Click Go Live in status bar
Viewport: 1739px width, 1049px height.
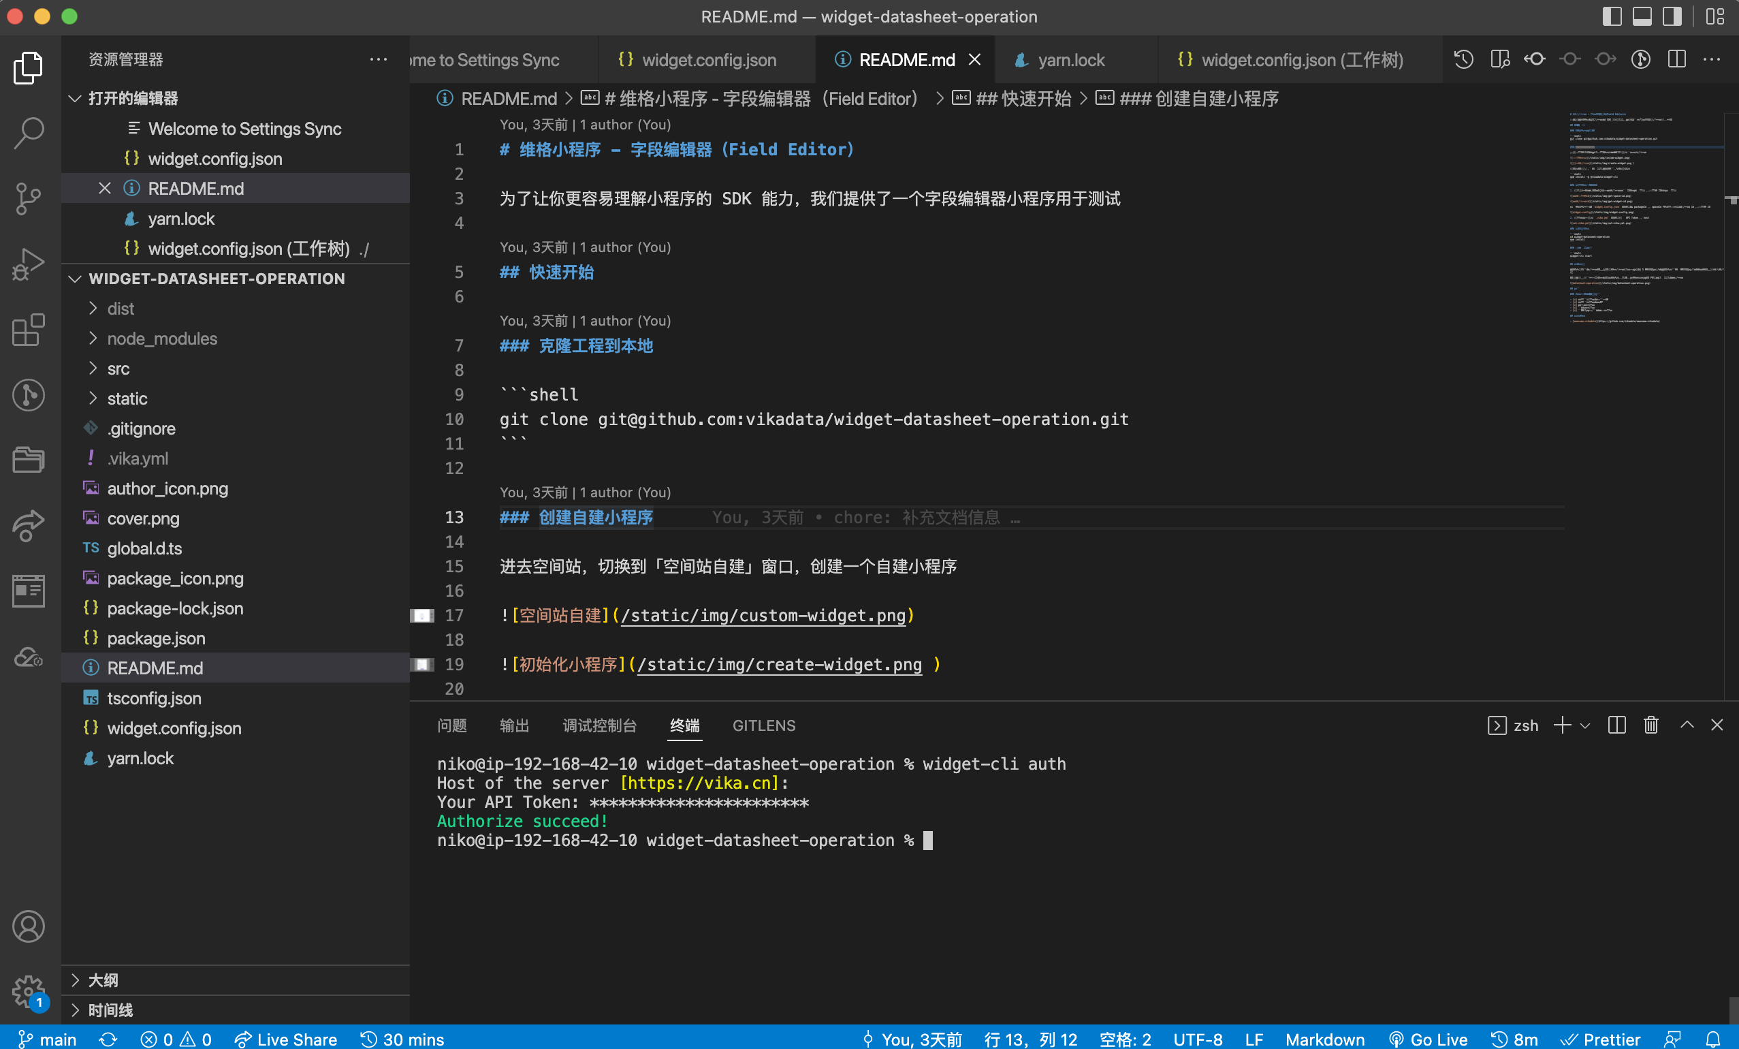tap(1428, 1039)
